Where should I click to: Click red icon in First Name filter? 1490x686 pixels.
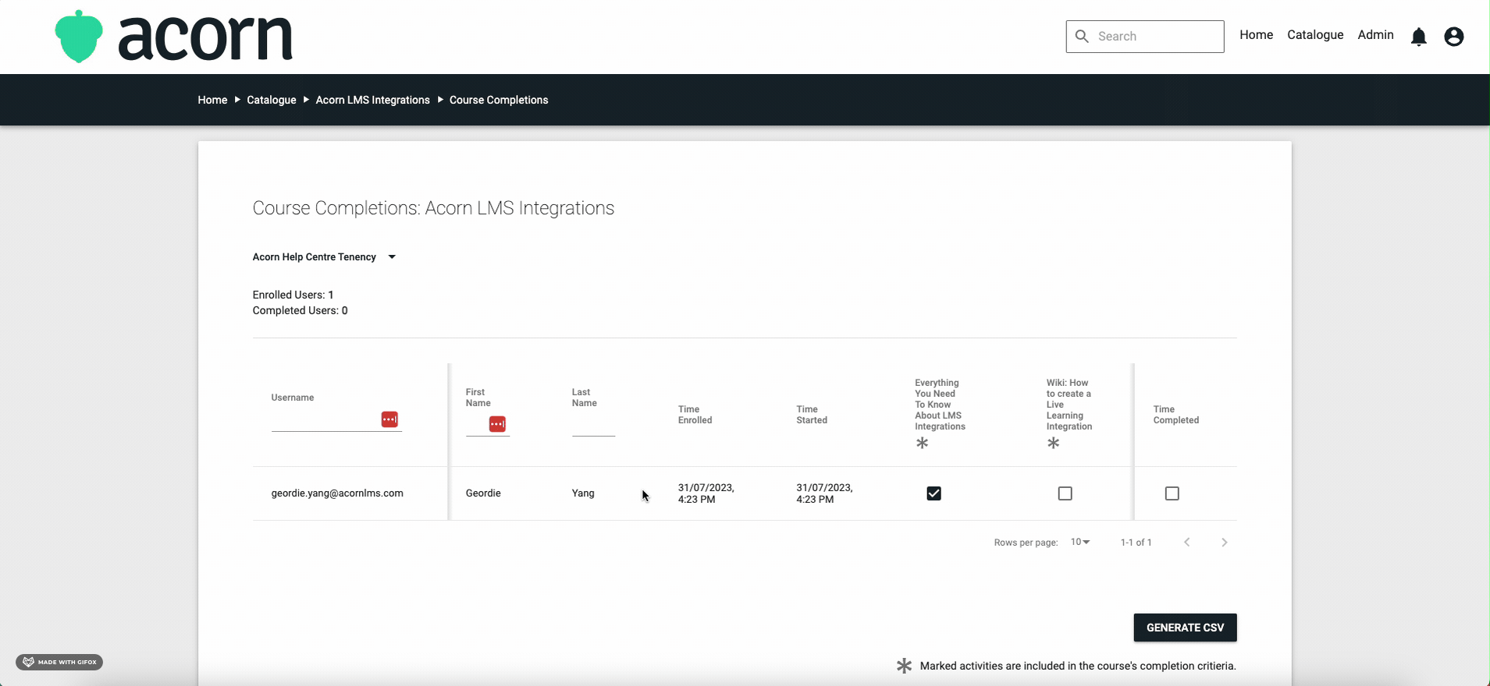497,424
